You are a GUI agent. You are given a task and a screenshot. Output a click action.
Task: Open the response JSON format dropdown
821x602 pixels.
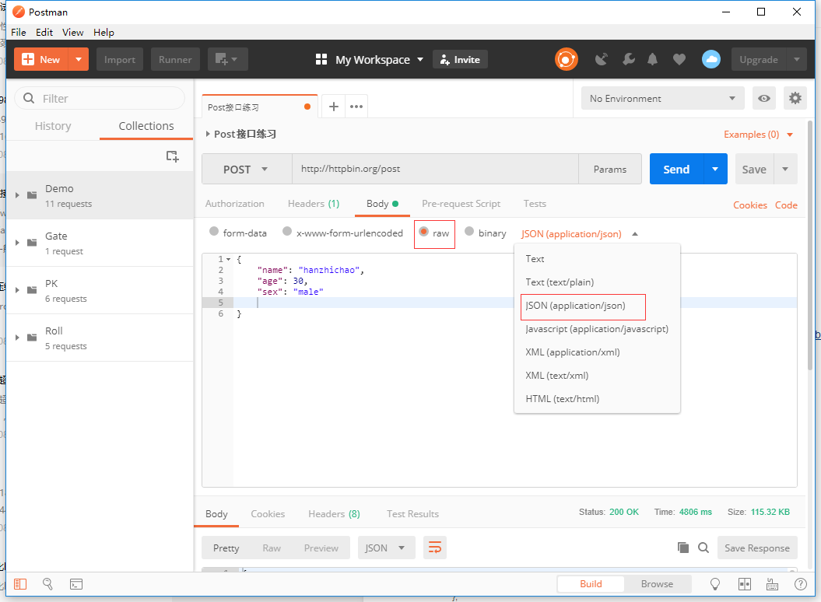(386, 548)
